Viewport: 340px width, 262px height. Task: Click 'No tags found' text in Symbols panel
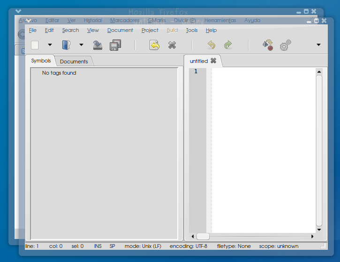[59, 73]
